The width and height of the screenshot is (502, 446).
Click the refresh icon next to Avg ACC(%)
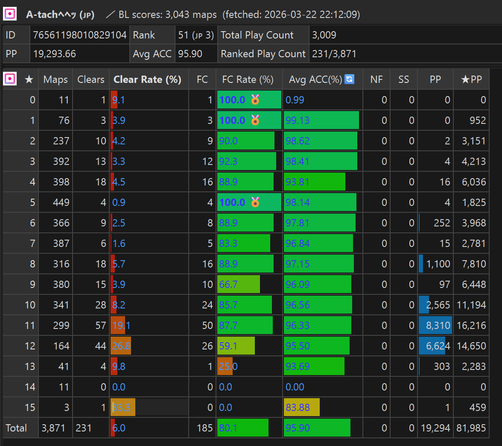coord(349,79)
